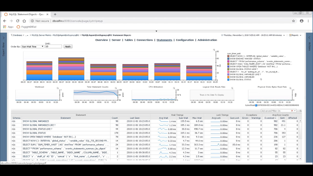Click the SHOW GLOBAL VARIABLES legend orange swatch
This screenshot has width=313, height=176.
pos(228,77)
